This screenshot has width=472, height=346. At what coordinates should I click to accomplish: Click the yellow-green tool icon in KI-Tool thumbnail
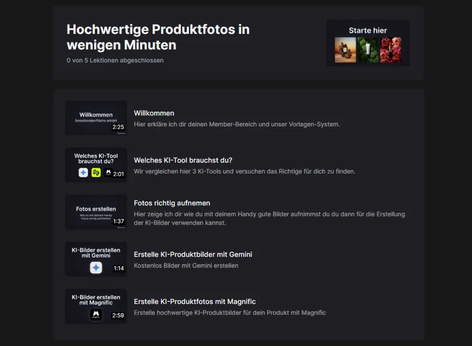[x=96, y=172]
